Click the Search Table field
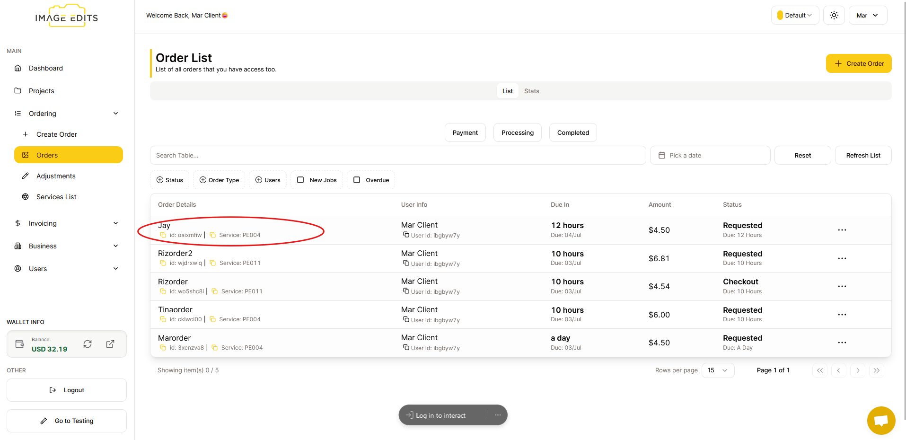This screenshot has width=906, height=440. 398,155
